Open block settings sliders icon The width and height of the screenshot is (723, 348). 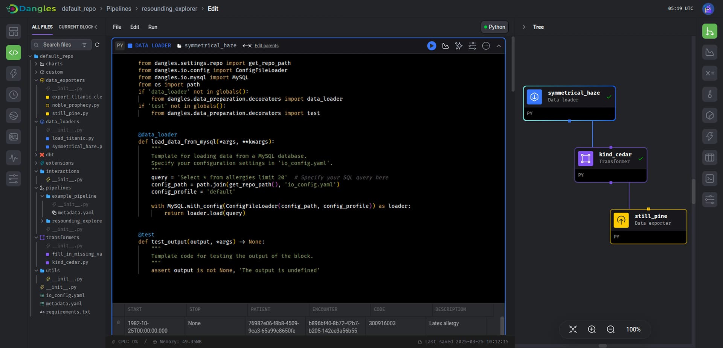pyautogui.click(x=472, y=46)
